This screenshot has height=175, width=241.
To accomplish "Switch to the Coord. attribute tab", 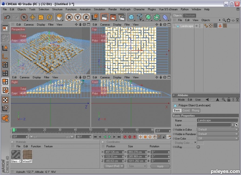I will [x=186, y=110].
